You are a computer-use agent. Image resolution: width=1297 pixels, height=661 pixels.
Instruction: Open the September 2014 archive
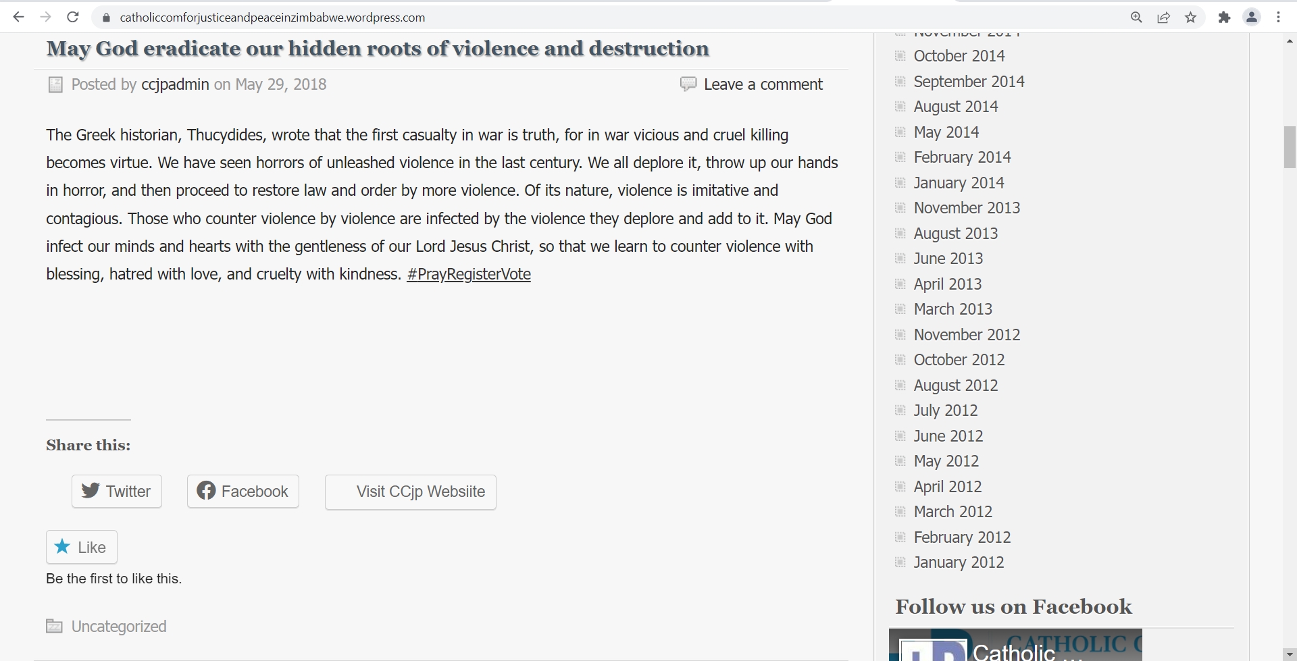[969, 82]
